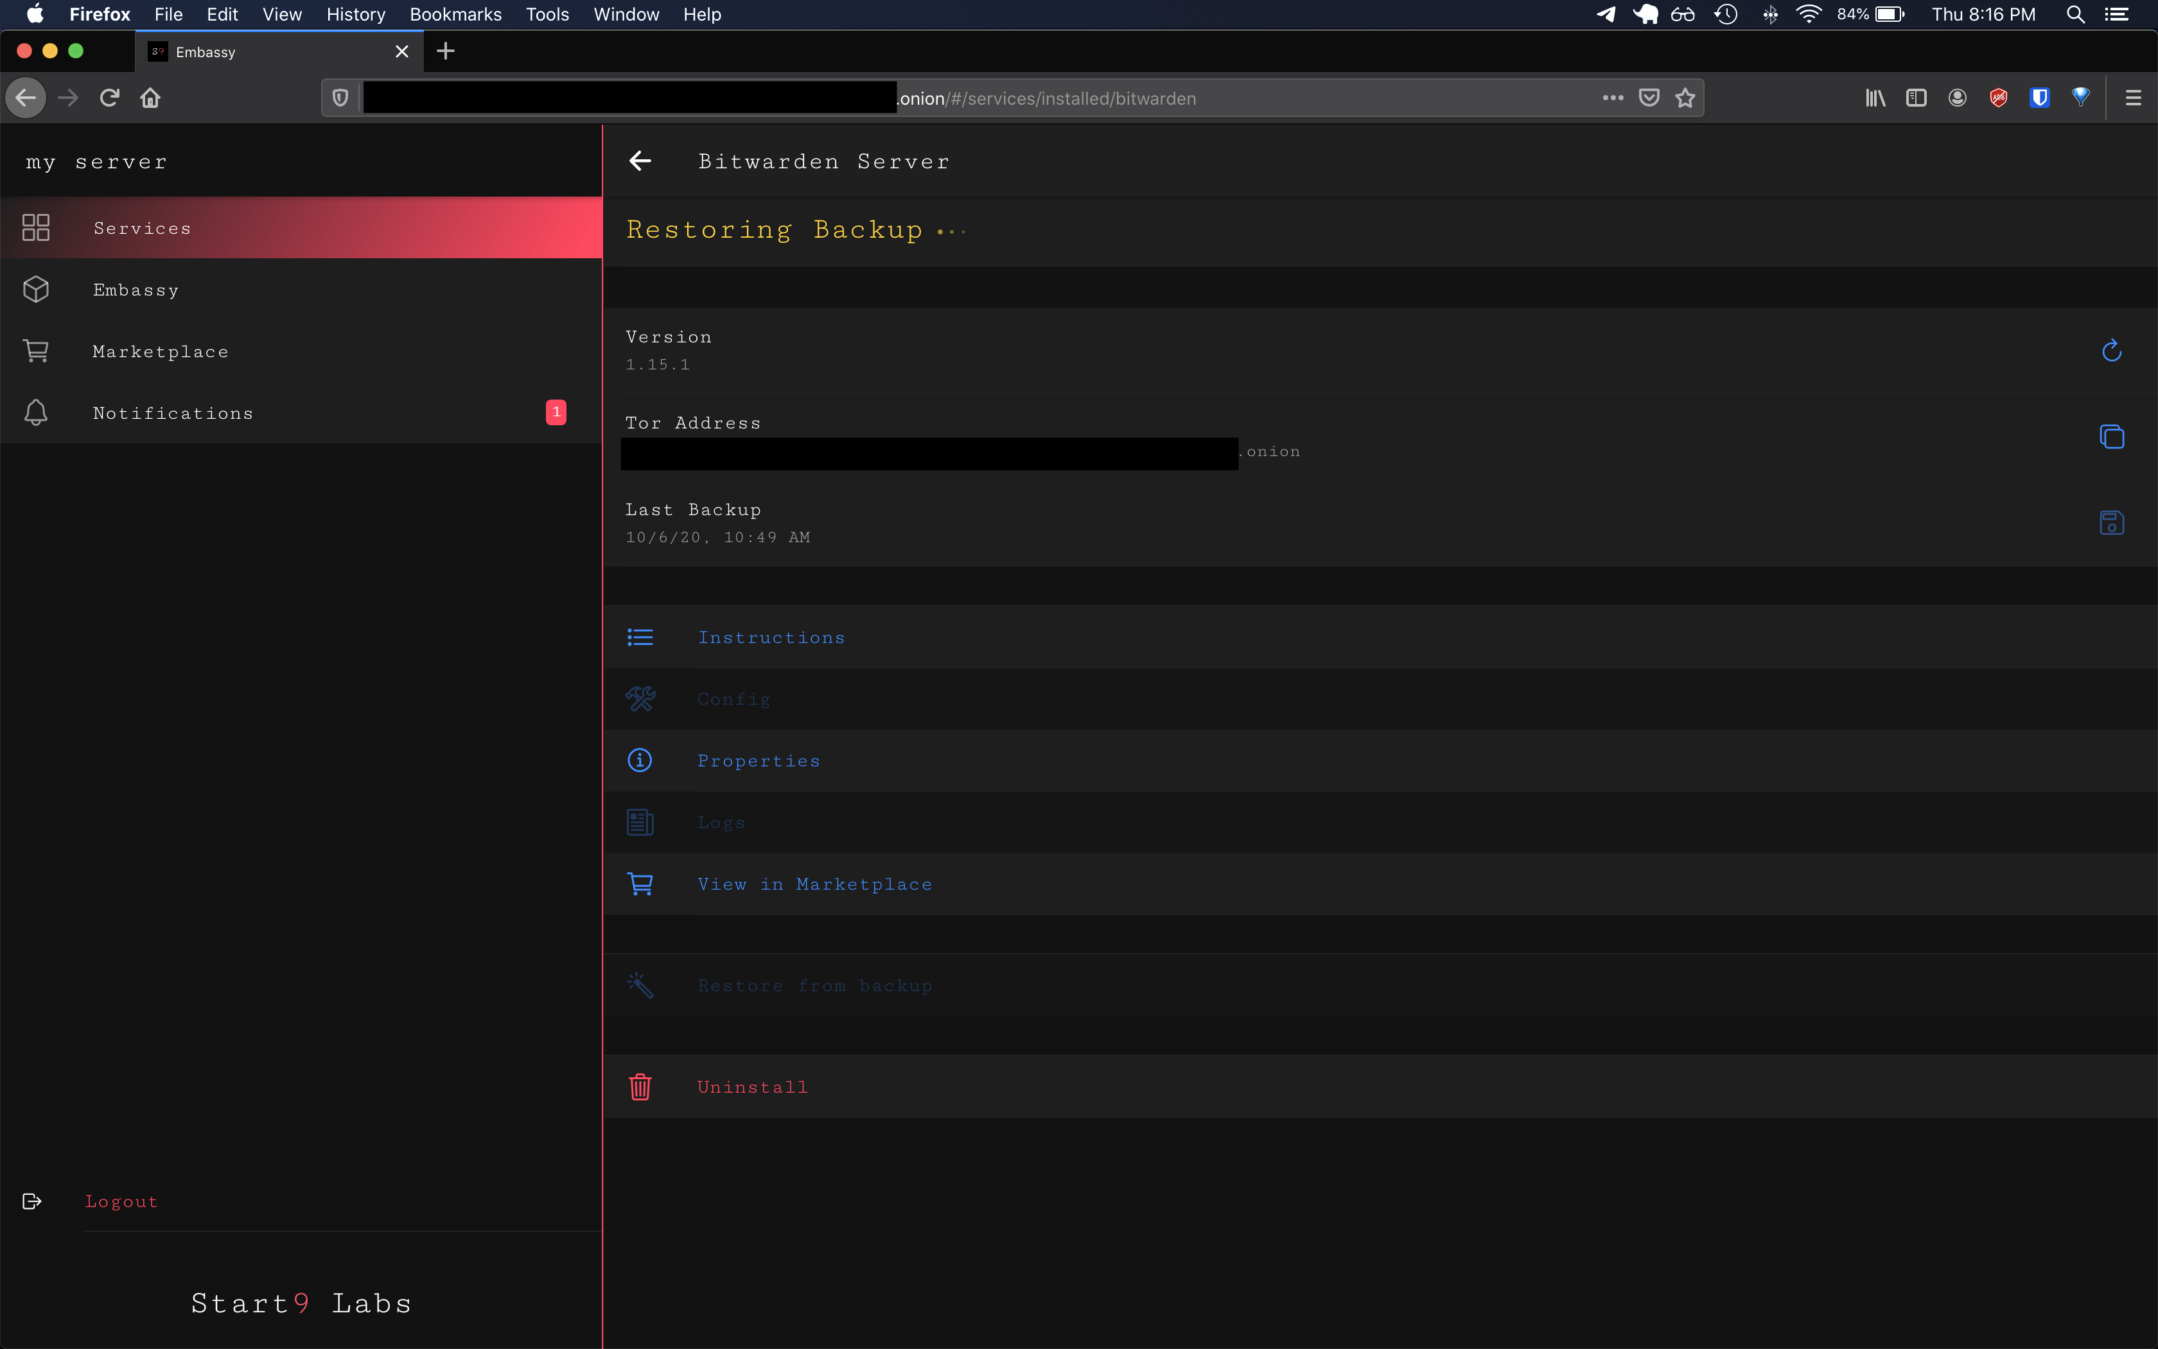Open the Bookmarks menu
The height and width of the screenshot is (1349, 2158).
[455, 14]
